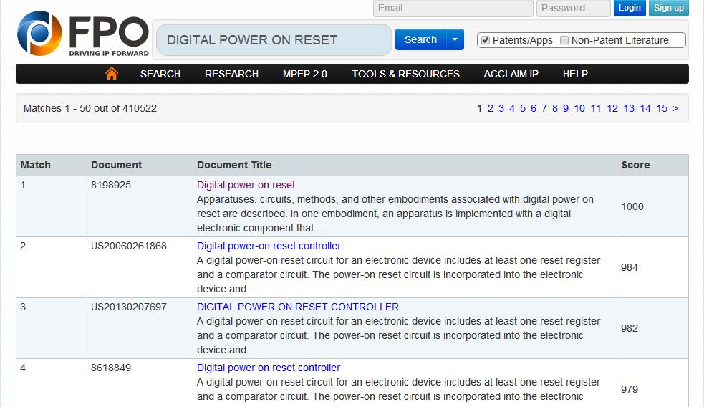Open the ACCLAIM IP menu item

click(x=511, y=74)
